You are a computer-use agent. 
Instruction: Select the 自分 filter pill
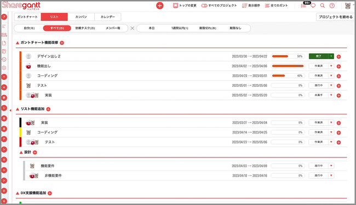29,28
